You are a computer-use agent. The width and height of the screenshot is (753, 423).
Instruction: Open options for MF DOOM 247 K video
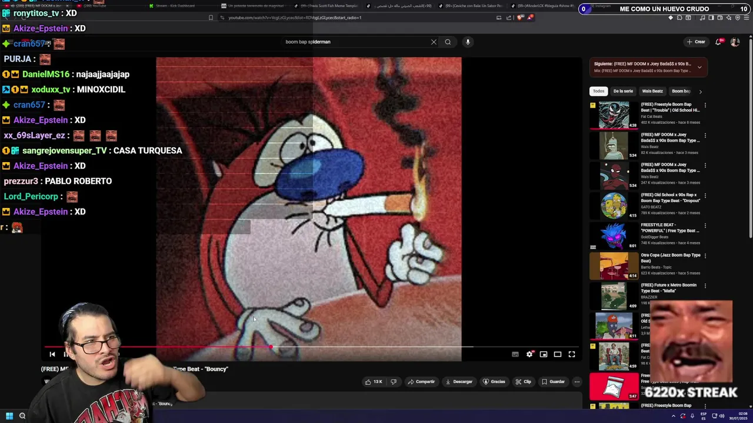coord(705,165)
